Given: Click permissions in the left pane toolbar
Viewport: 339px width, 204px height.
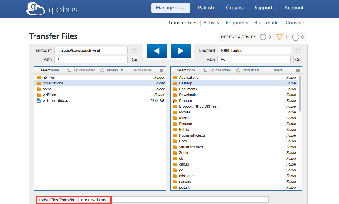Looking at the screenshot, I should [x=142, y=70].
